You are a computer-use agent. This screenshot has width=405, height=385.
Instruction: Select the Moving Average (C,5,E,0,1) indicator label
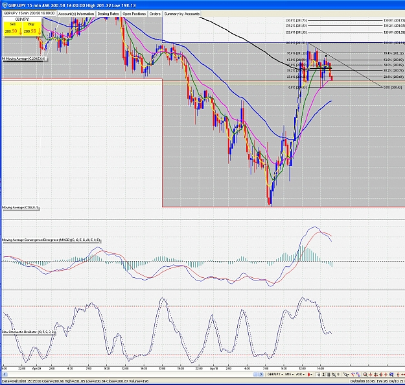pyautogui.click(x=20, y=208)
